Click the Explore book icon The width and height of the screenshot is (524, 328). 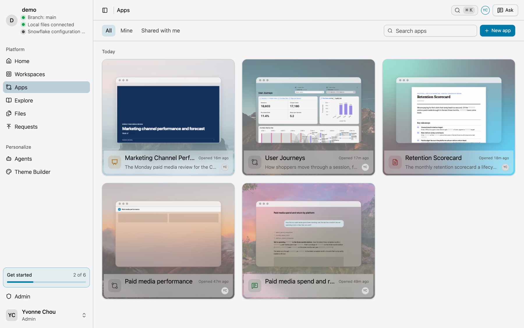pyautogui.click(x=9, y=100)
